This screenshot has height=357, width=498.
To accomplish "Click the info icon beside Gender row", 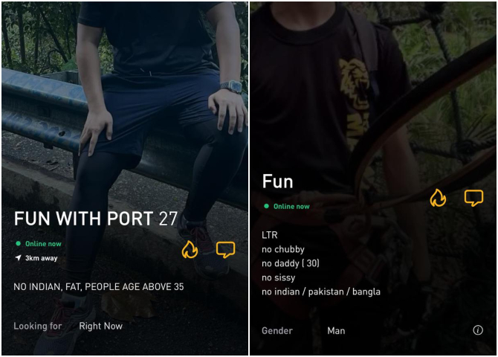I will (478, 330).
